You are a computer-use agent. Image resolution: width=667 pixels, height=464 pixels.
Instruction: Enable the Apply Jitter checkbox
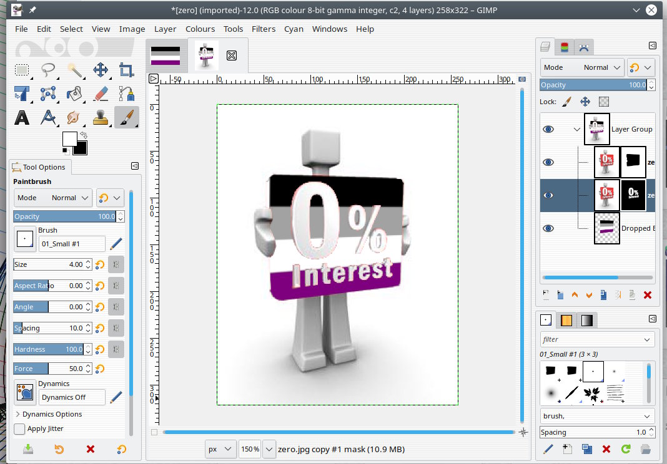[20, 429]
